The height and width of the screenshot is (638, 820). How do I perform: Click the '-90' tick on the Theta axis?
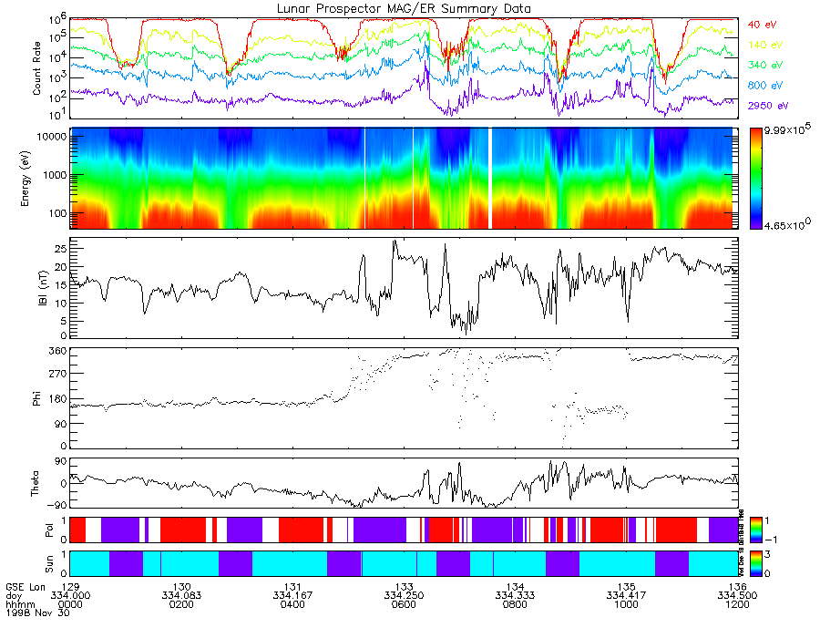(x=57, y=505)
